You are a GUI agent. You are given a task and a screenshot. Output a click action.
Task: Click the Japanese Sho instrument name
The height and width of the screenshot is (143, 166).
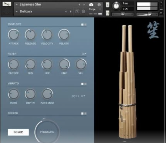pos(30,4)
